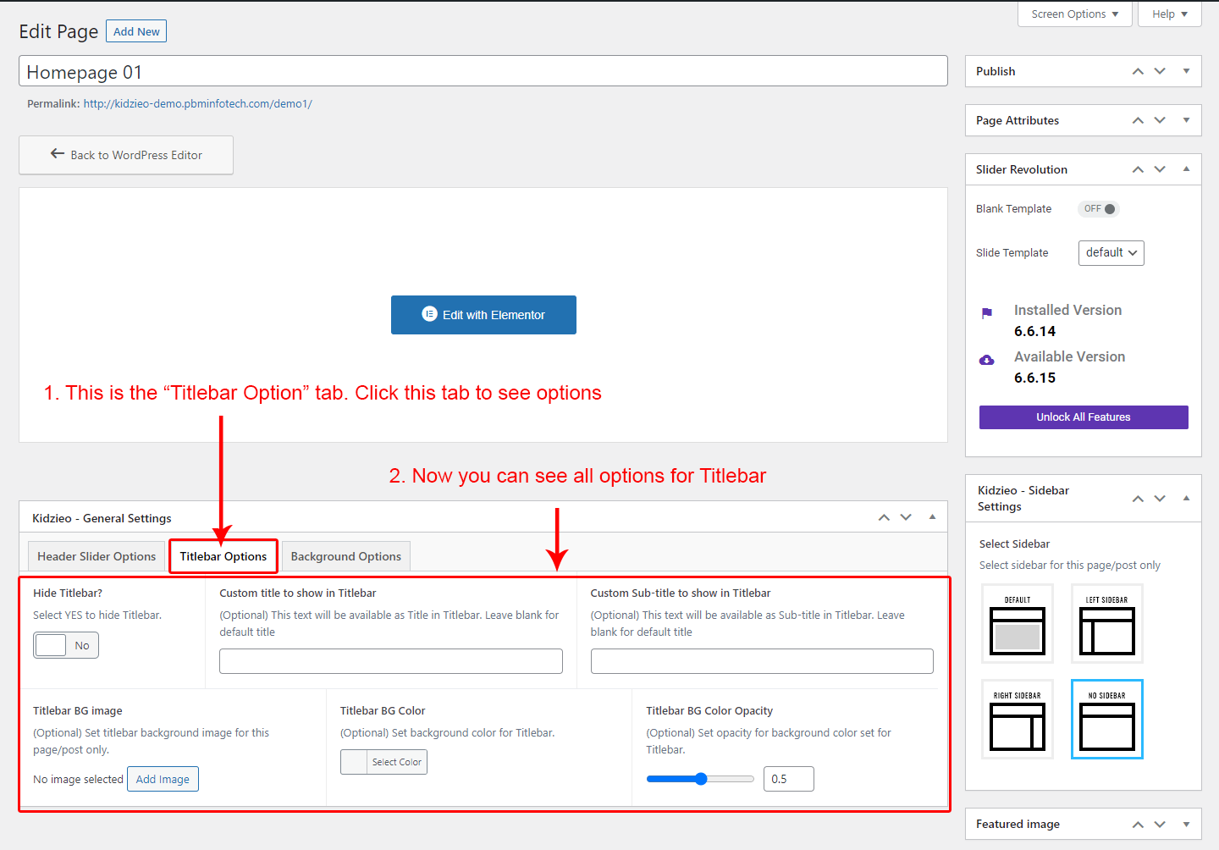Toggle Blank Template OFF switch
1219x850 pixels.
(1099, 209)
